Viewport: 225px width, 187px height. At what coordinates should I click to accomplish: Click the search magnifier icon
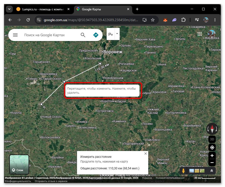(83, 35)
